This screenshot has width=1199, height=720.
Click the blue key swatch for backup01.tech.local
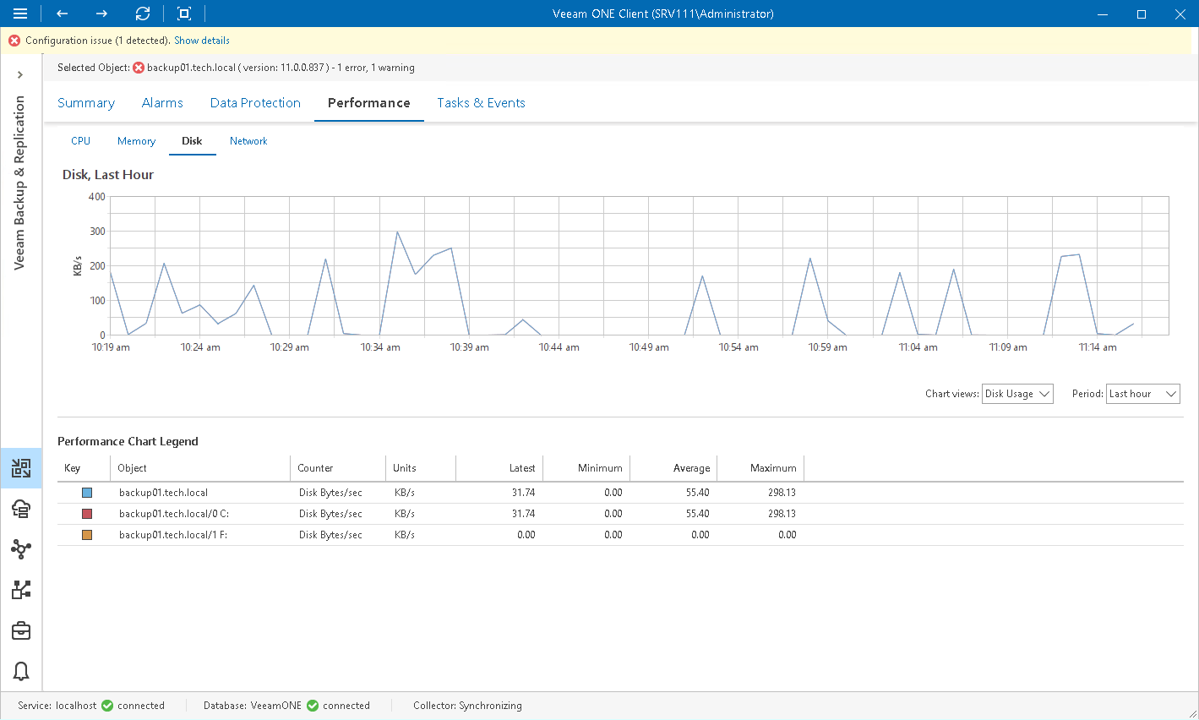click(x=86, y=493)
